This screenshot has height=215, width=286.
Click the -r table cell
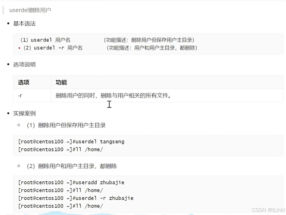tap(20, 95)
